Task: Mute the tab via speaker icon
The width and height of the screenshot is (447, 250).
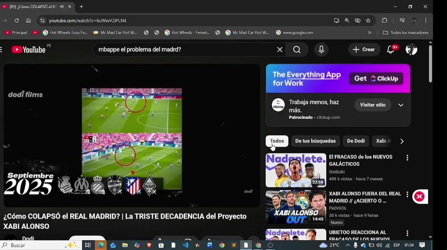Action: [62, 7]
